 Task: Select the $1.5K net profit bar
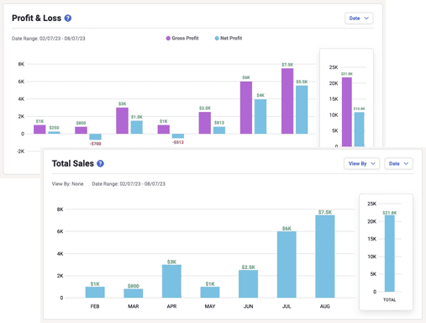point(137,127)
